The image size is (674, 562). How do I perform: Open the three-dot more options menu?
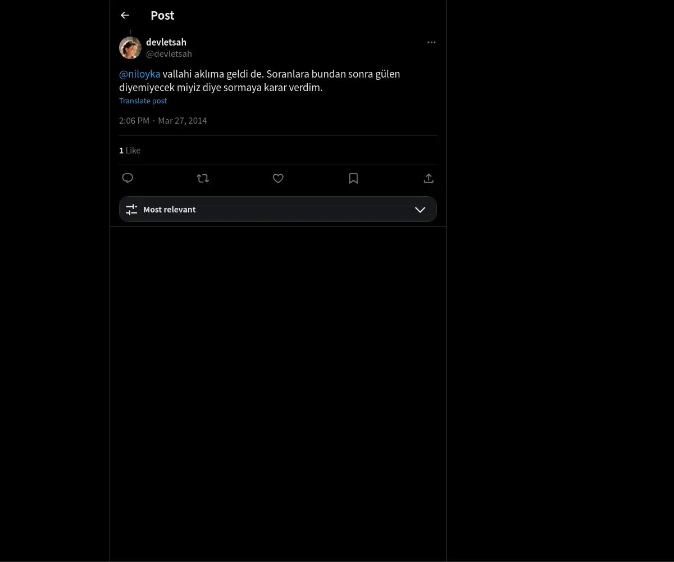click(x=431, y=42)
